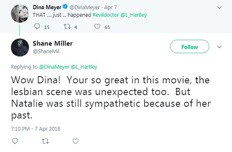Open @L_Hartley in the Replying to line

(84, 67)
